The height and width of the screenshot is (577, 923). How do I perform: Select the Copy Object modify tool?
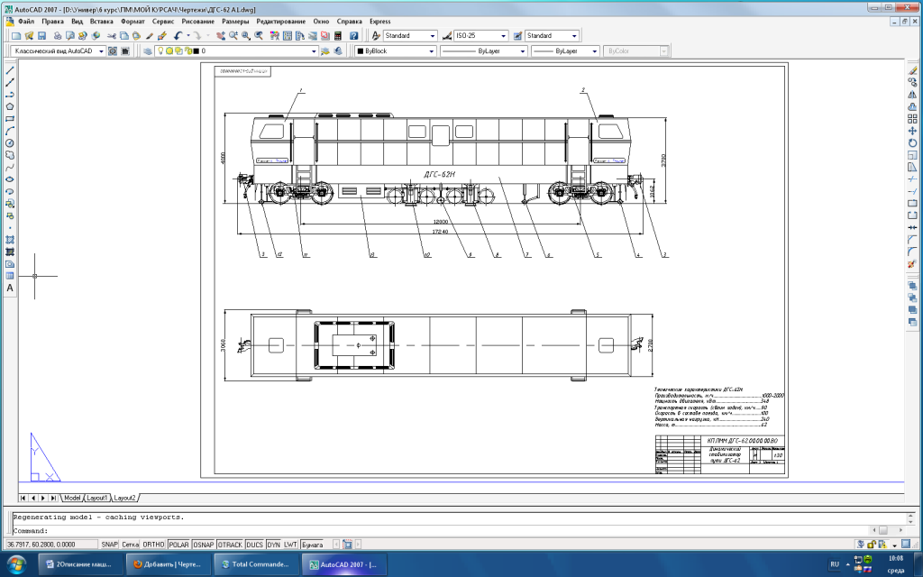(912, 82)
